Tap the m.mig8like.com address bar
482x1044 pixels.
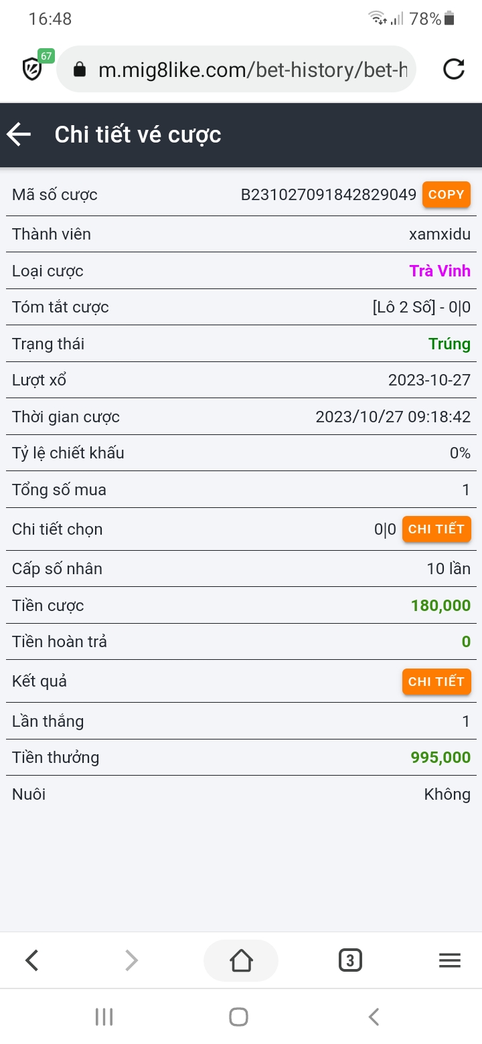click(x=252, y=70)
